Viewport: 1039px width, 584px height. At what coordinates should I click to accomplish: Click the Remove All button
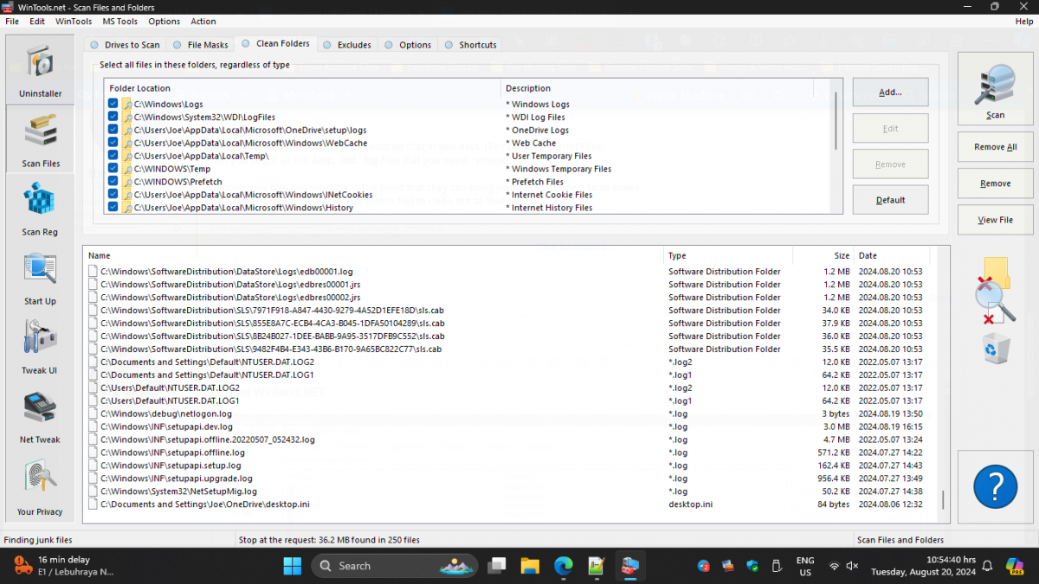tap(995, 147)
